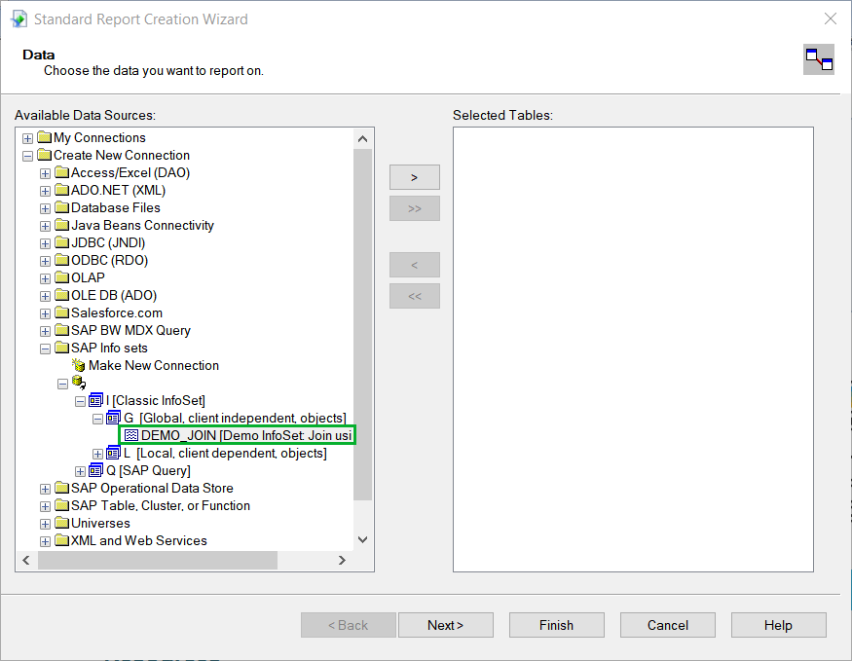
Task: Collapse the I [Classic InfoSet] node
Action: (x=80, y=401)
